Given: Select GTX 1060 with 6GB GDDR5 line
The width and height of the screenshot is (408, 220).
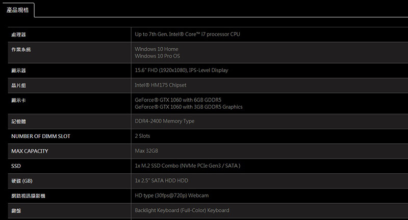Looking at the screenshot, I should click(x=178, y=100).
